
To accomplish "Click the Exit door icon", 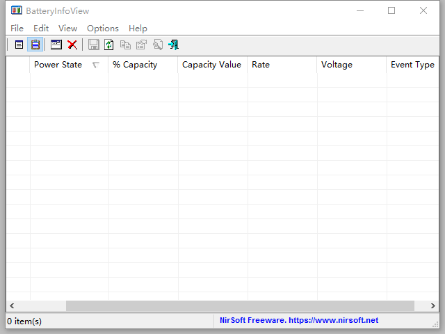I will 173,45.
